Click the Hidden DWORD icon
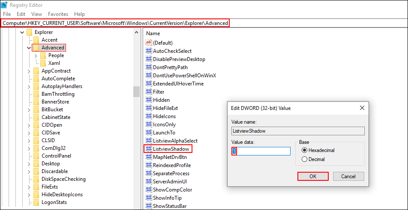 click(149, 100)
